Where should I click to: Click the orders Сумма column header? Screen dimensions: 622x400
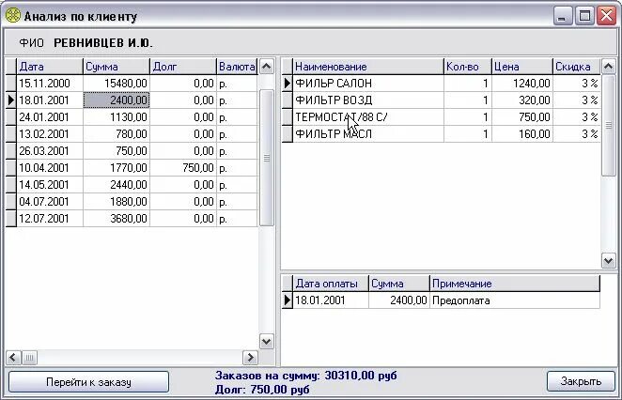(x=117, y=67)
